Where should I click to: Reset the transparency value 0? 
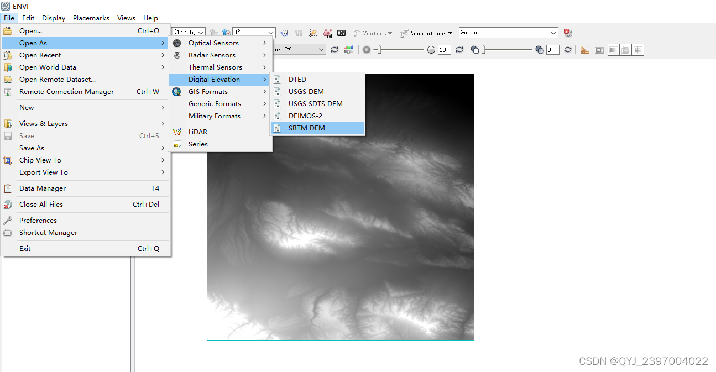568,50
